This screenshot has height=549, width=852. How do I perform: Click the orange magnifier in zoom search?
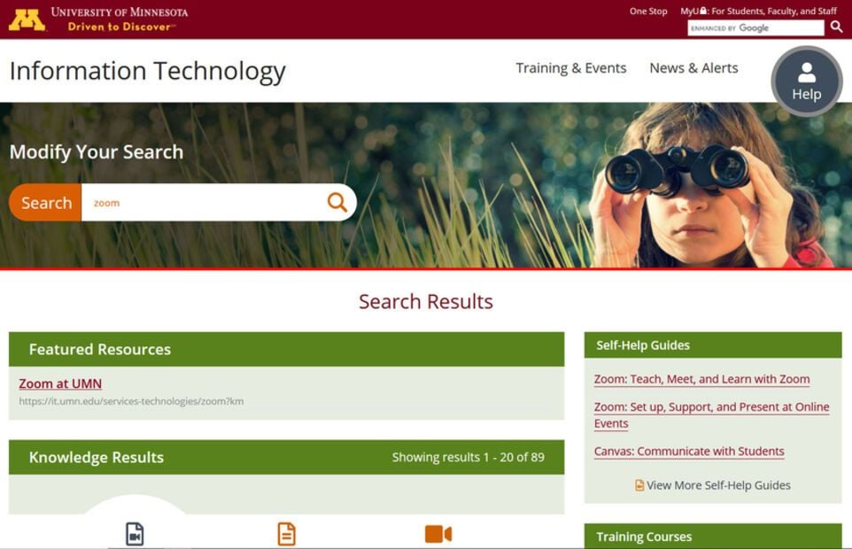click(x=337, y=203)
